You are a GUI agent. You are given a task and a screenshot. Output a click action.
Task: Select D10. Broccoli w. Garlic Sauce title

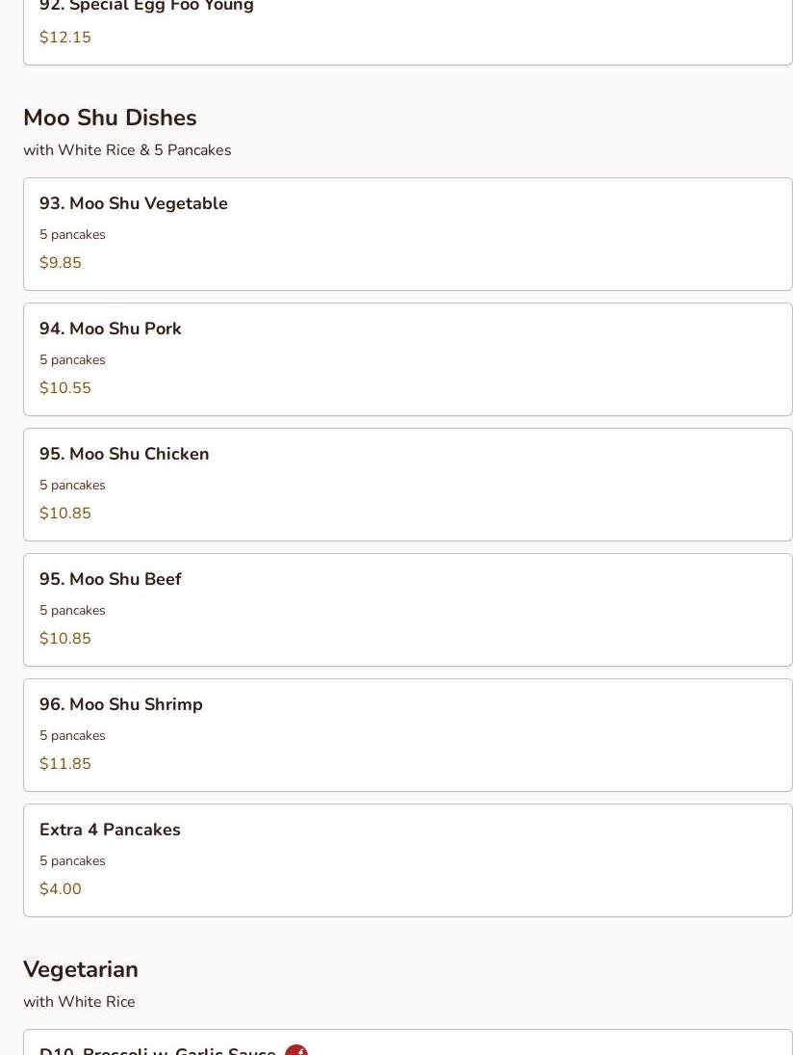coord(157,1050)
